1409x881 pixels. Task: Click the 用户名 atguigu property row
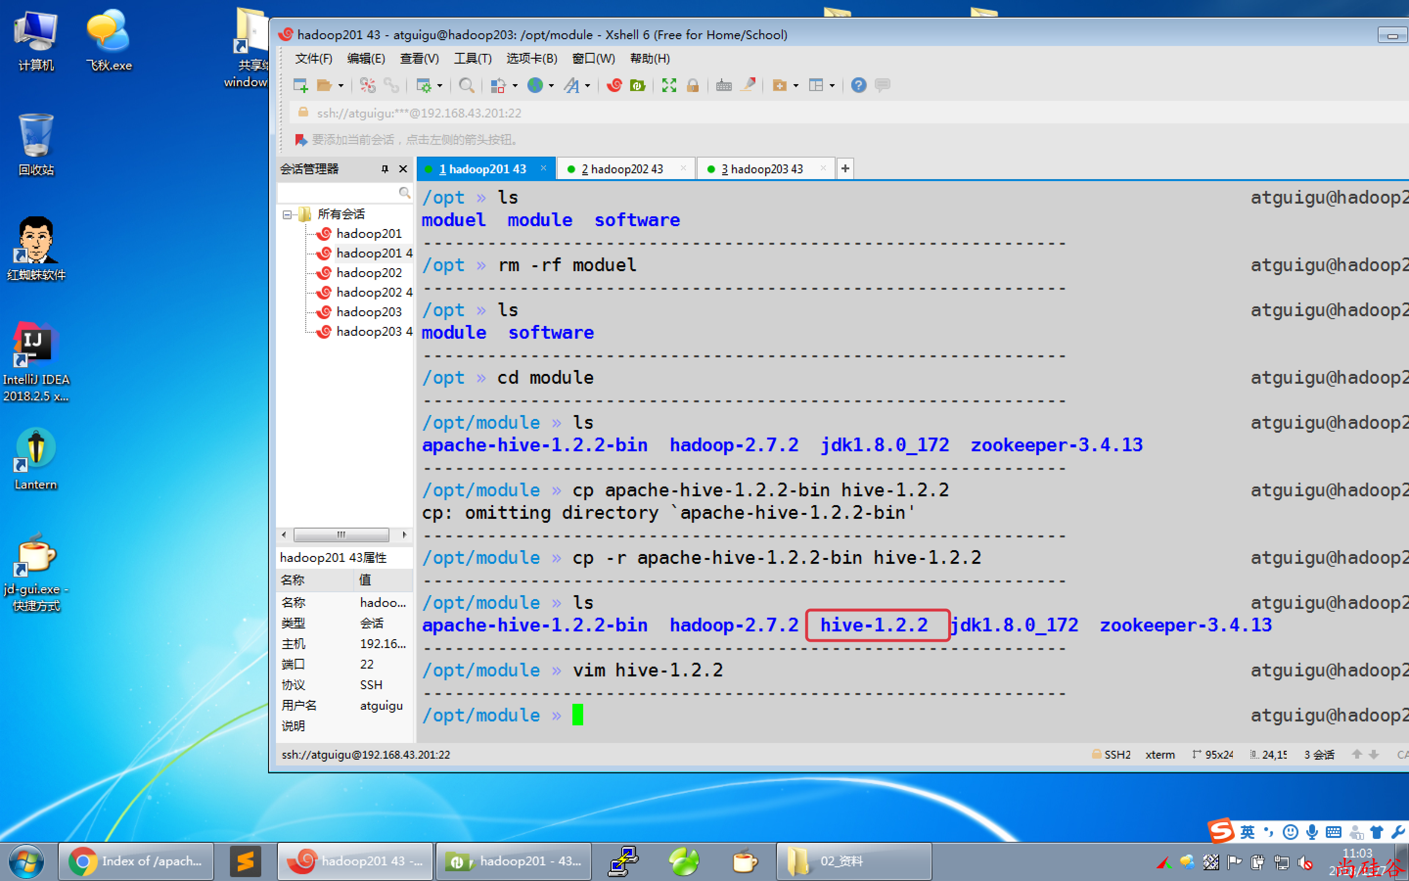point(344,706)
